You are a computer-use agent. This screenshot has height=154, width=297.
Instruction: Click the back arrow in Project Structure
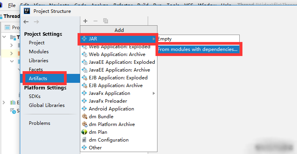(26, 22)
